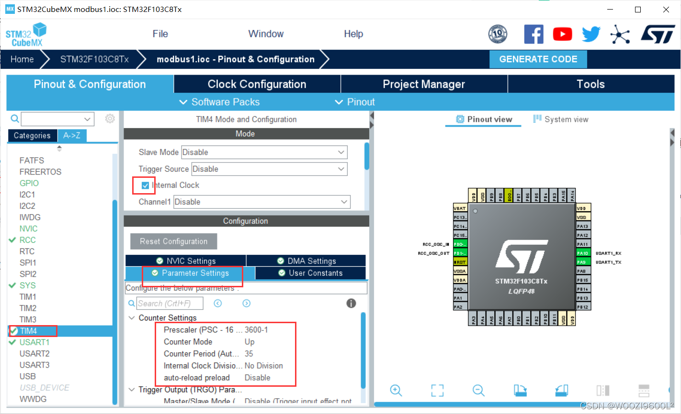Click the Counter Period value 35
This screenshot has width=681, height=414.
[249, 354]
